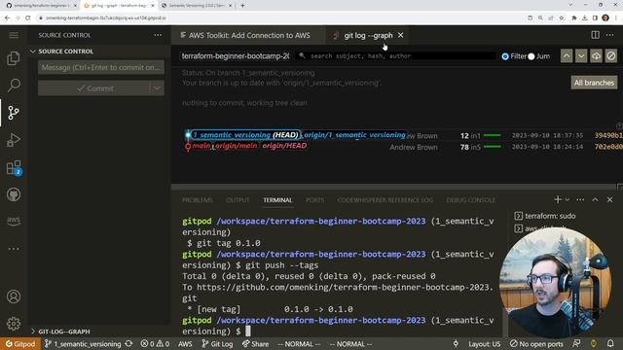This screenshot has width=623, height=350.
Task: Open browser tab search chevron
Action: pyautogui.click(x=571, y=5)
